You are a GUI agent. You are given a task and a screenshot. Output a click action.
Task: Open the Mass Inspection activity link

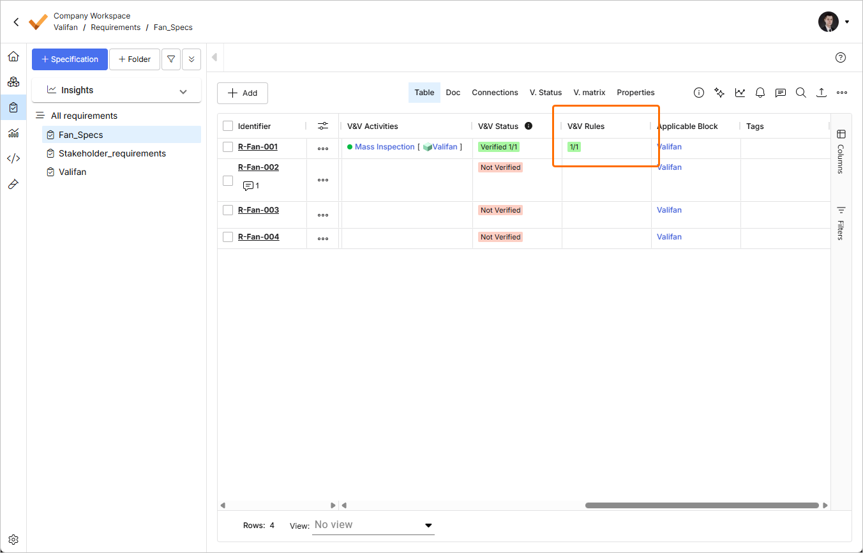(x=385, y=147)
